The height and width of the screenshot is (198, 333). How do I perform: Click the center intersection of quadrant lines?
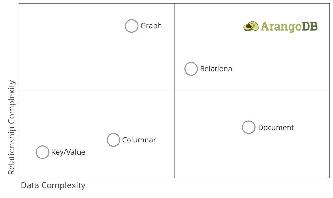[174, 91]
